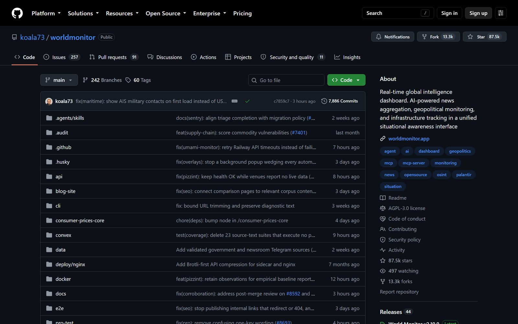Click the Notifications button
The image size is (518, 324).
392,37
